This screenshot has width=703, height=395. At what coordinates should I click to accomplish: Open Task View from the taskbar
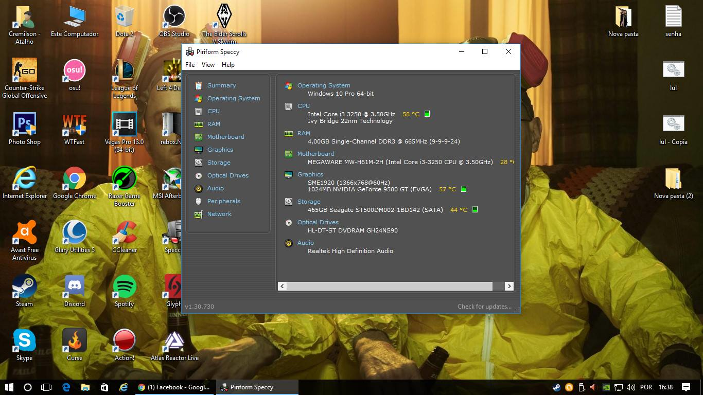[x=46, y=387]
